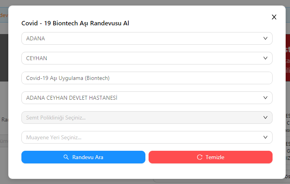Open the Semt Polikliniği Seçiniz dropdown

pos(147,118)
